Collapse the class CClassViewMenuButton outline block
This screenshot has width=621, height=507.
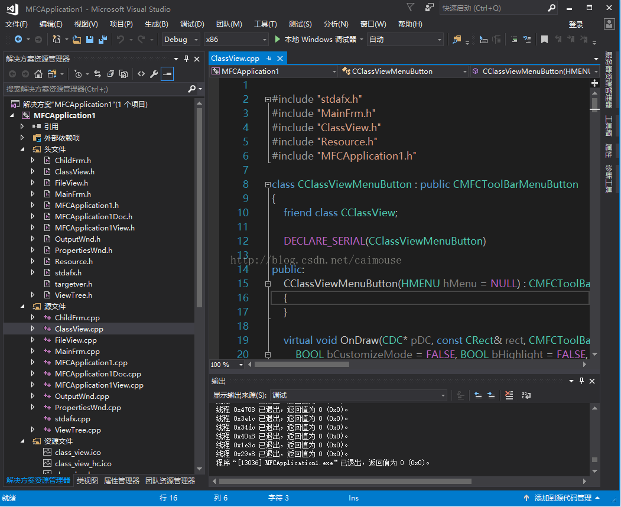click(268, 184)
